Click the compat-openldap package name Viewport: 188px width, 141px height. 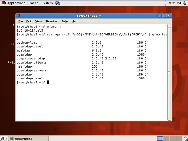point(31,59)
